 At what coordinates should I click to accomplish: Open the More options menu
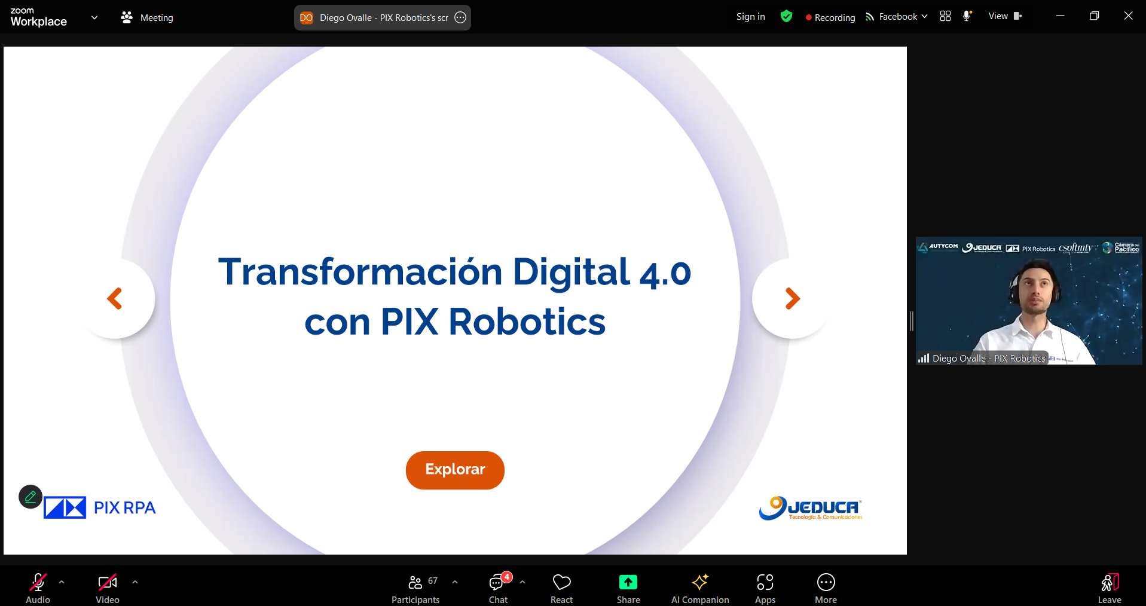click(x=826, y=588)
